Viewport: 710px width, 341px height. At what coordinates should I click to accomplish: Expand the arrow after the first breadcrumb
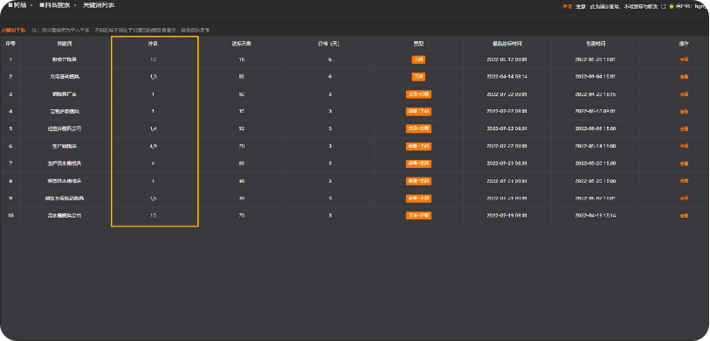tap(31, 5)
